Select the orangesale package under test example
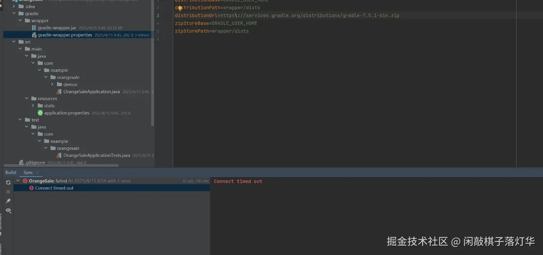The width and height of the screenshot is (543, 255). click(68, 148)
